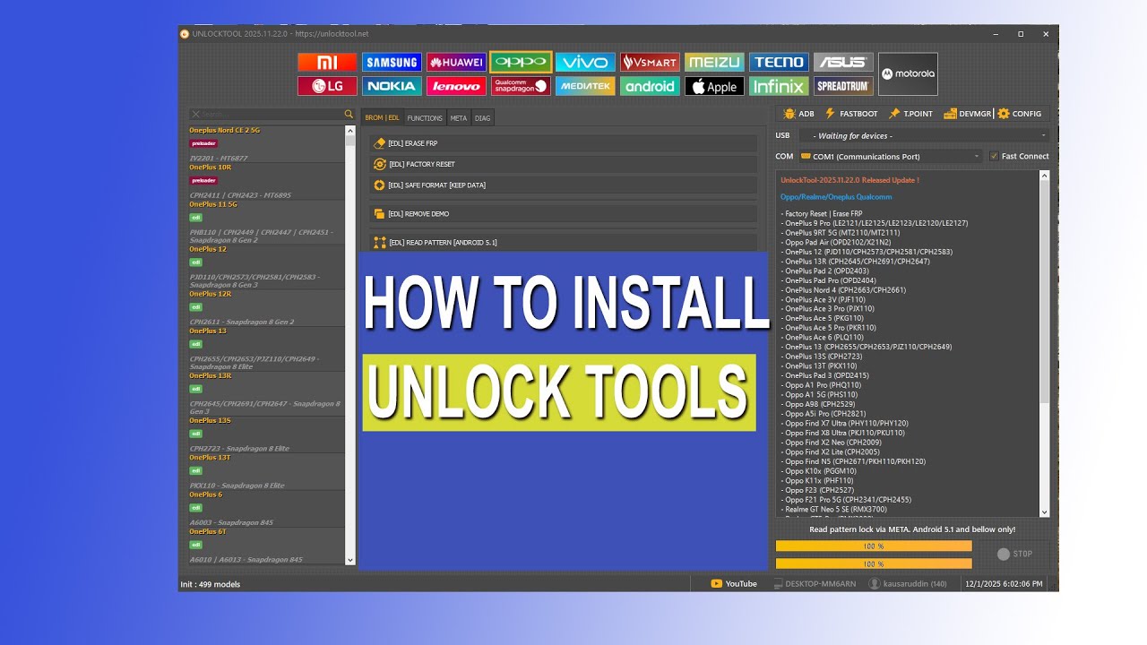Switch to the DIAG tab
The height and width of the screenshot is (645, 1147).
[482, 117]
